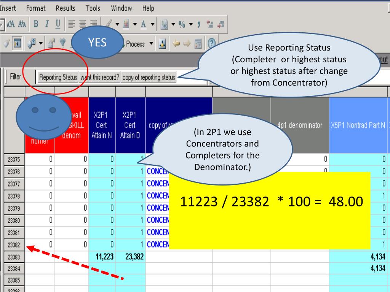390x292 pixels.
Task: Click the CONCEN cell in row 23380
Action: tap(157, 220)
